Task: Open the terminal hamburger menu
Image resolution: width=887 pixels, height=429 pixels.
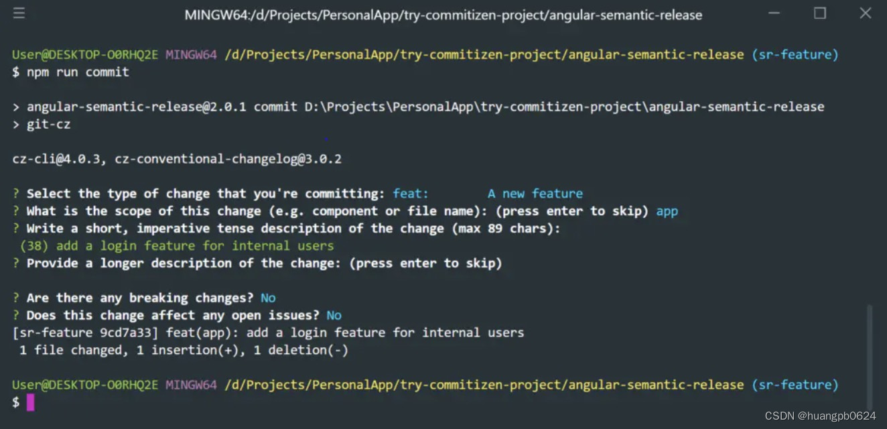Action: point(19,12)
